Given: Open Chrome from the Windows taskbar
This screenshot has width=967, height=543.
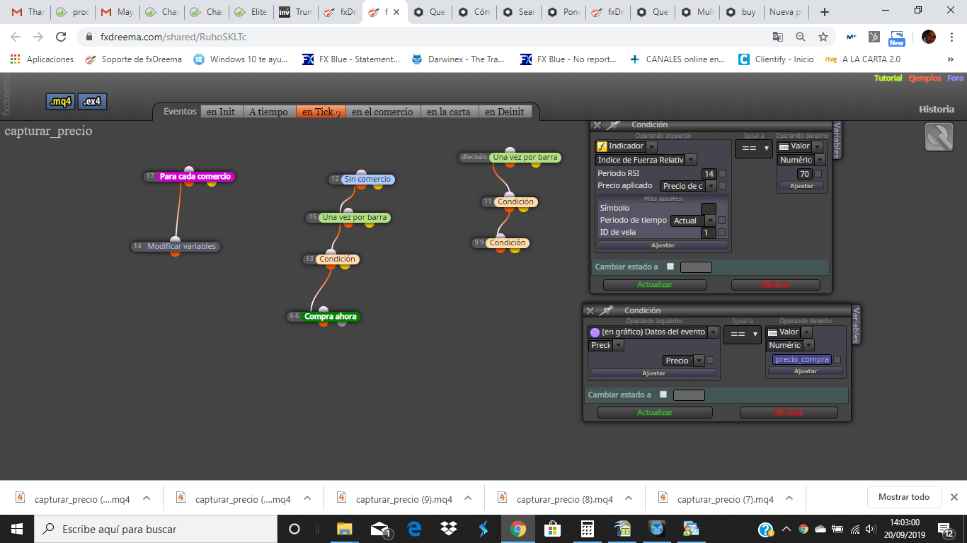Looking at the screenshot, I should (x=518, y=529).
